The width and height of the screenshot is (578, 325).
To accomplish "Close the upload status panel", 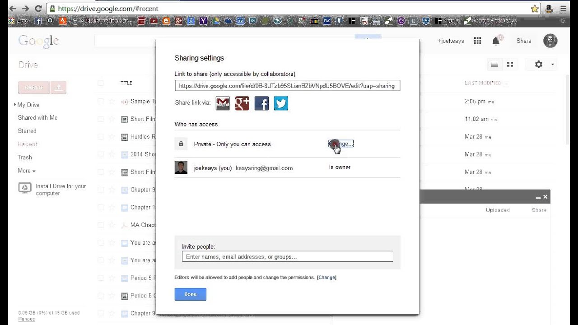I will tap(545, 197).
